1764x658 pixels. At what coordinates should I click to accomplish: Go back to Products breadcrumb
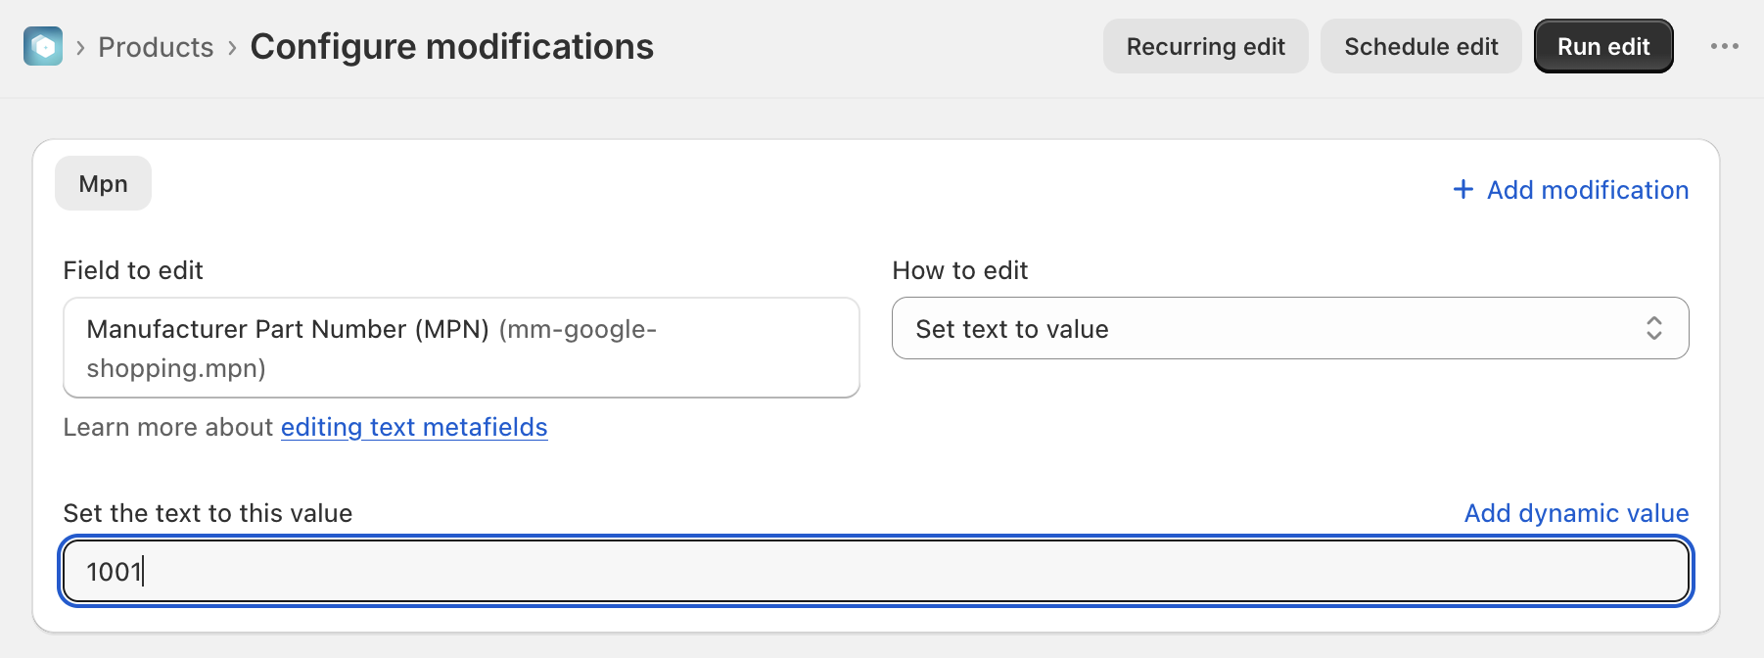[156, 47]
